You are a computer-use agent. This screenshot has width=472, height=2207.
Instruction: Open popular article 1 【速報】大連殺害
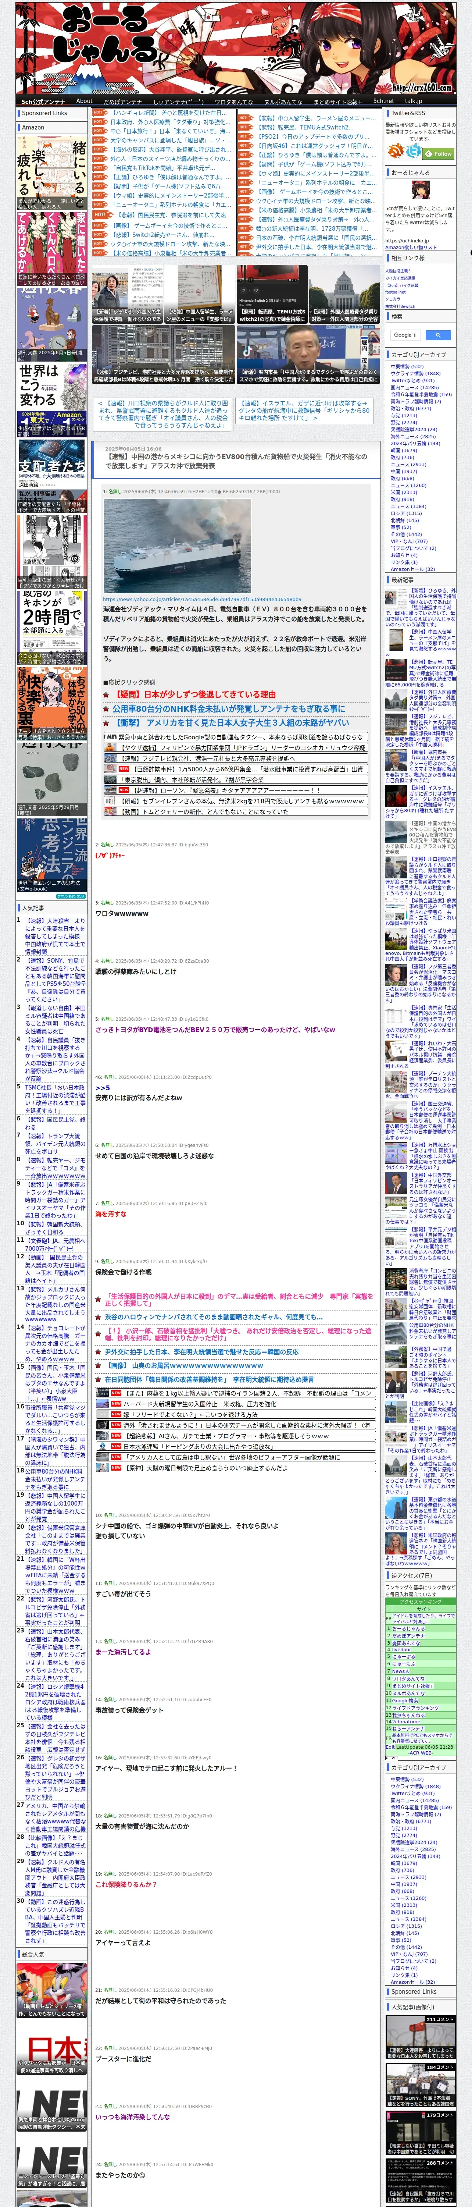[55, 937]
